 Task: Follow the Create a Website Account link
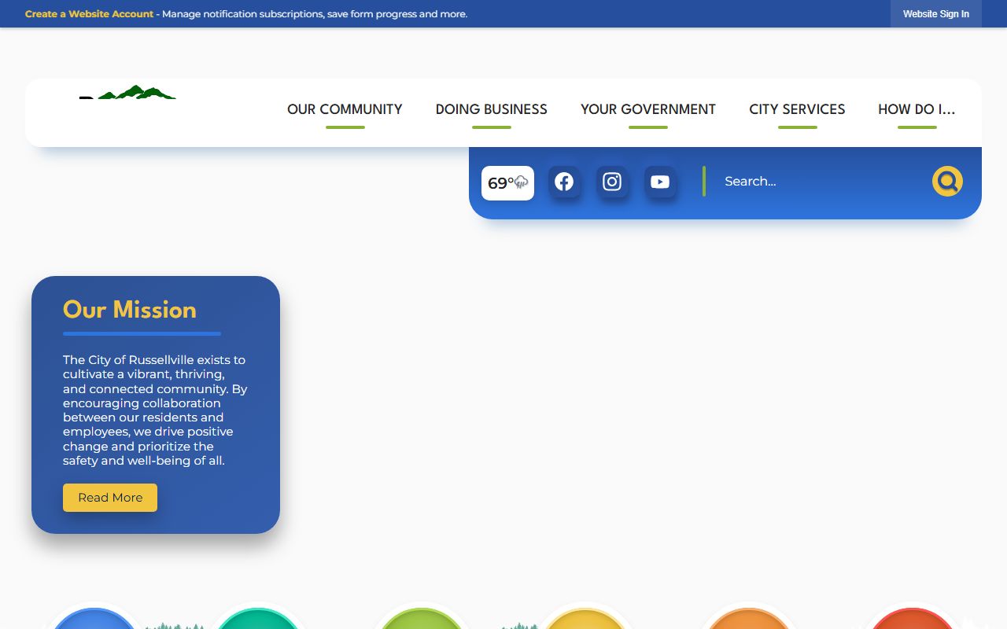click(x=89, y=14)
